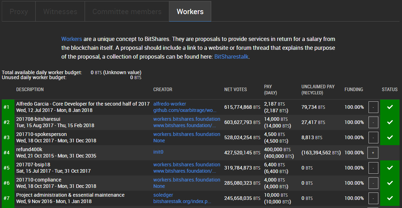Open github.com/oxarbitrage proposal link
Image resolution: width=402 pixels, height=208 pixels.
click(185, 111)
